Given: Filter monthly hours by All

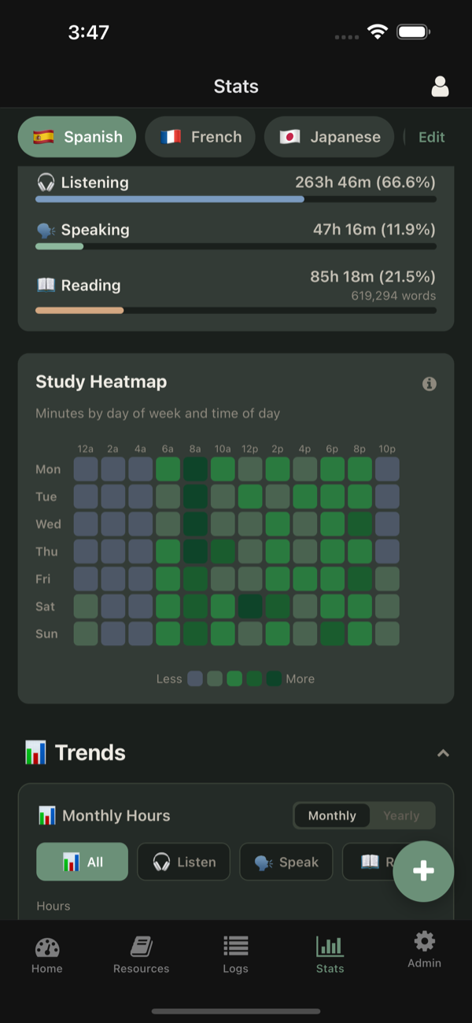Looking at the screenshot, I should (x=82, y=862).
